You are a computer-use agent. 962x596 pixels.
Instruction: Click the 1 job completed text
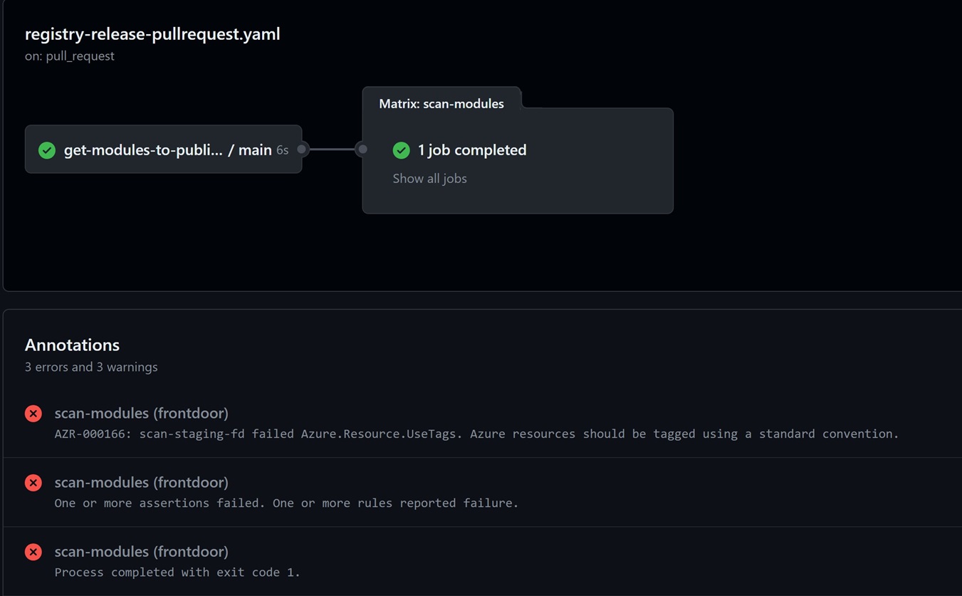(x=471, y=150)
